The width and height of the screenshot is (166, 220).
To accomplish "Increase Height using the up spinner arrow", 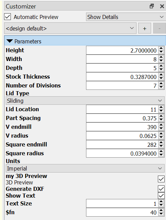I will [x=161, y=48].
